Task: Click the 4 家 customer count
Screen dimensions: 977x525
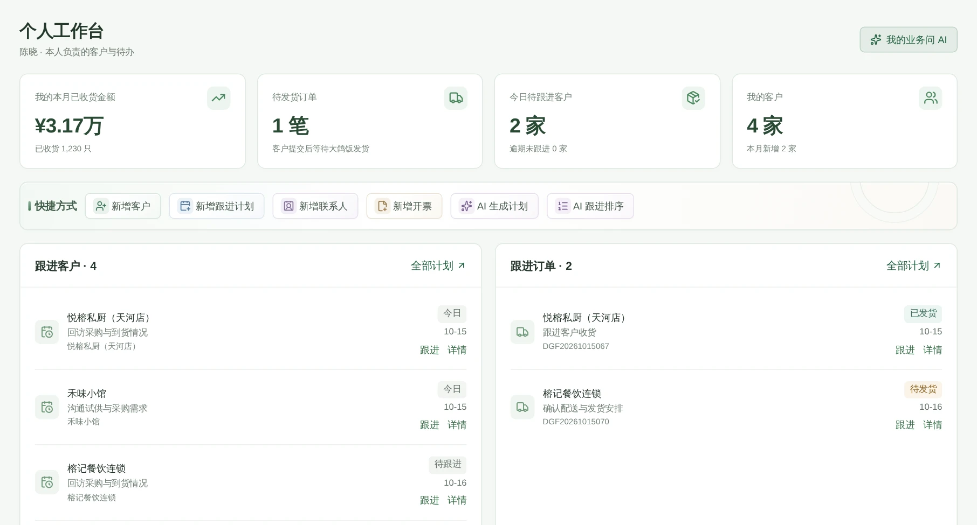Action: click(765, 126)
